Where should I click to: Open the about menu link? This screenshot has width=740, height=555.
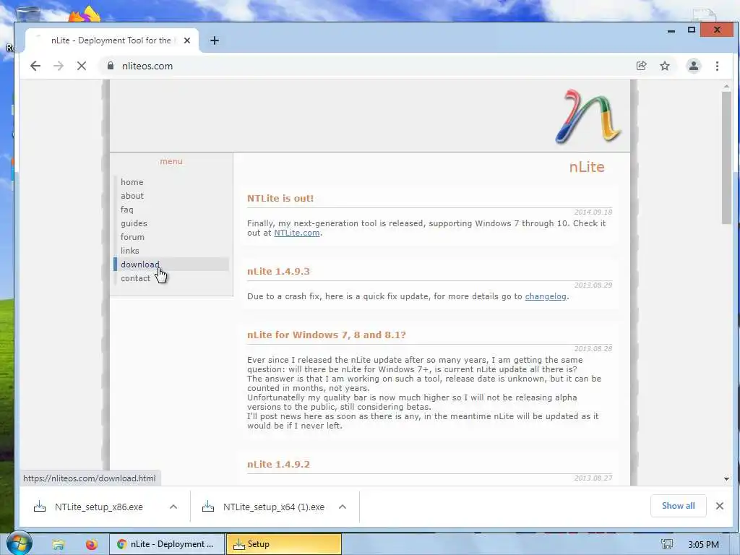pos(132,196)
